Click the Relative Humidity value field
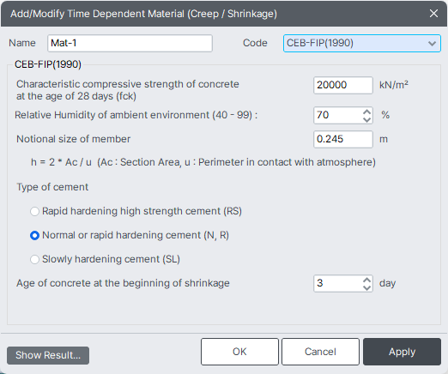This screenshot has height=374, width=448. [x=338, y=115]
